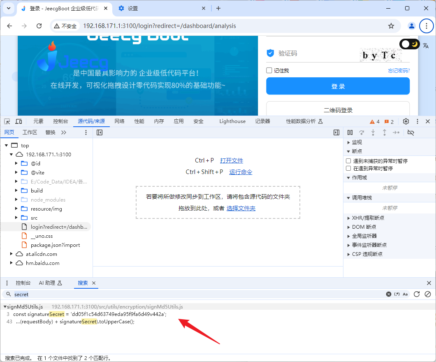Open navigator pane more options menu
This screenshot has height=362, width=436.
click(x=86, y=132)
